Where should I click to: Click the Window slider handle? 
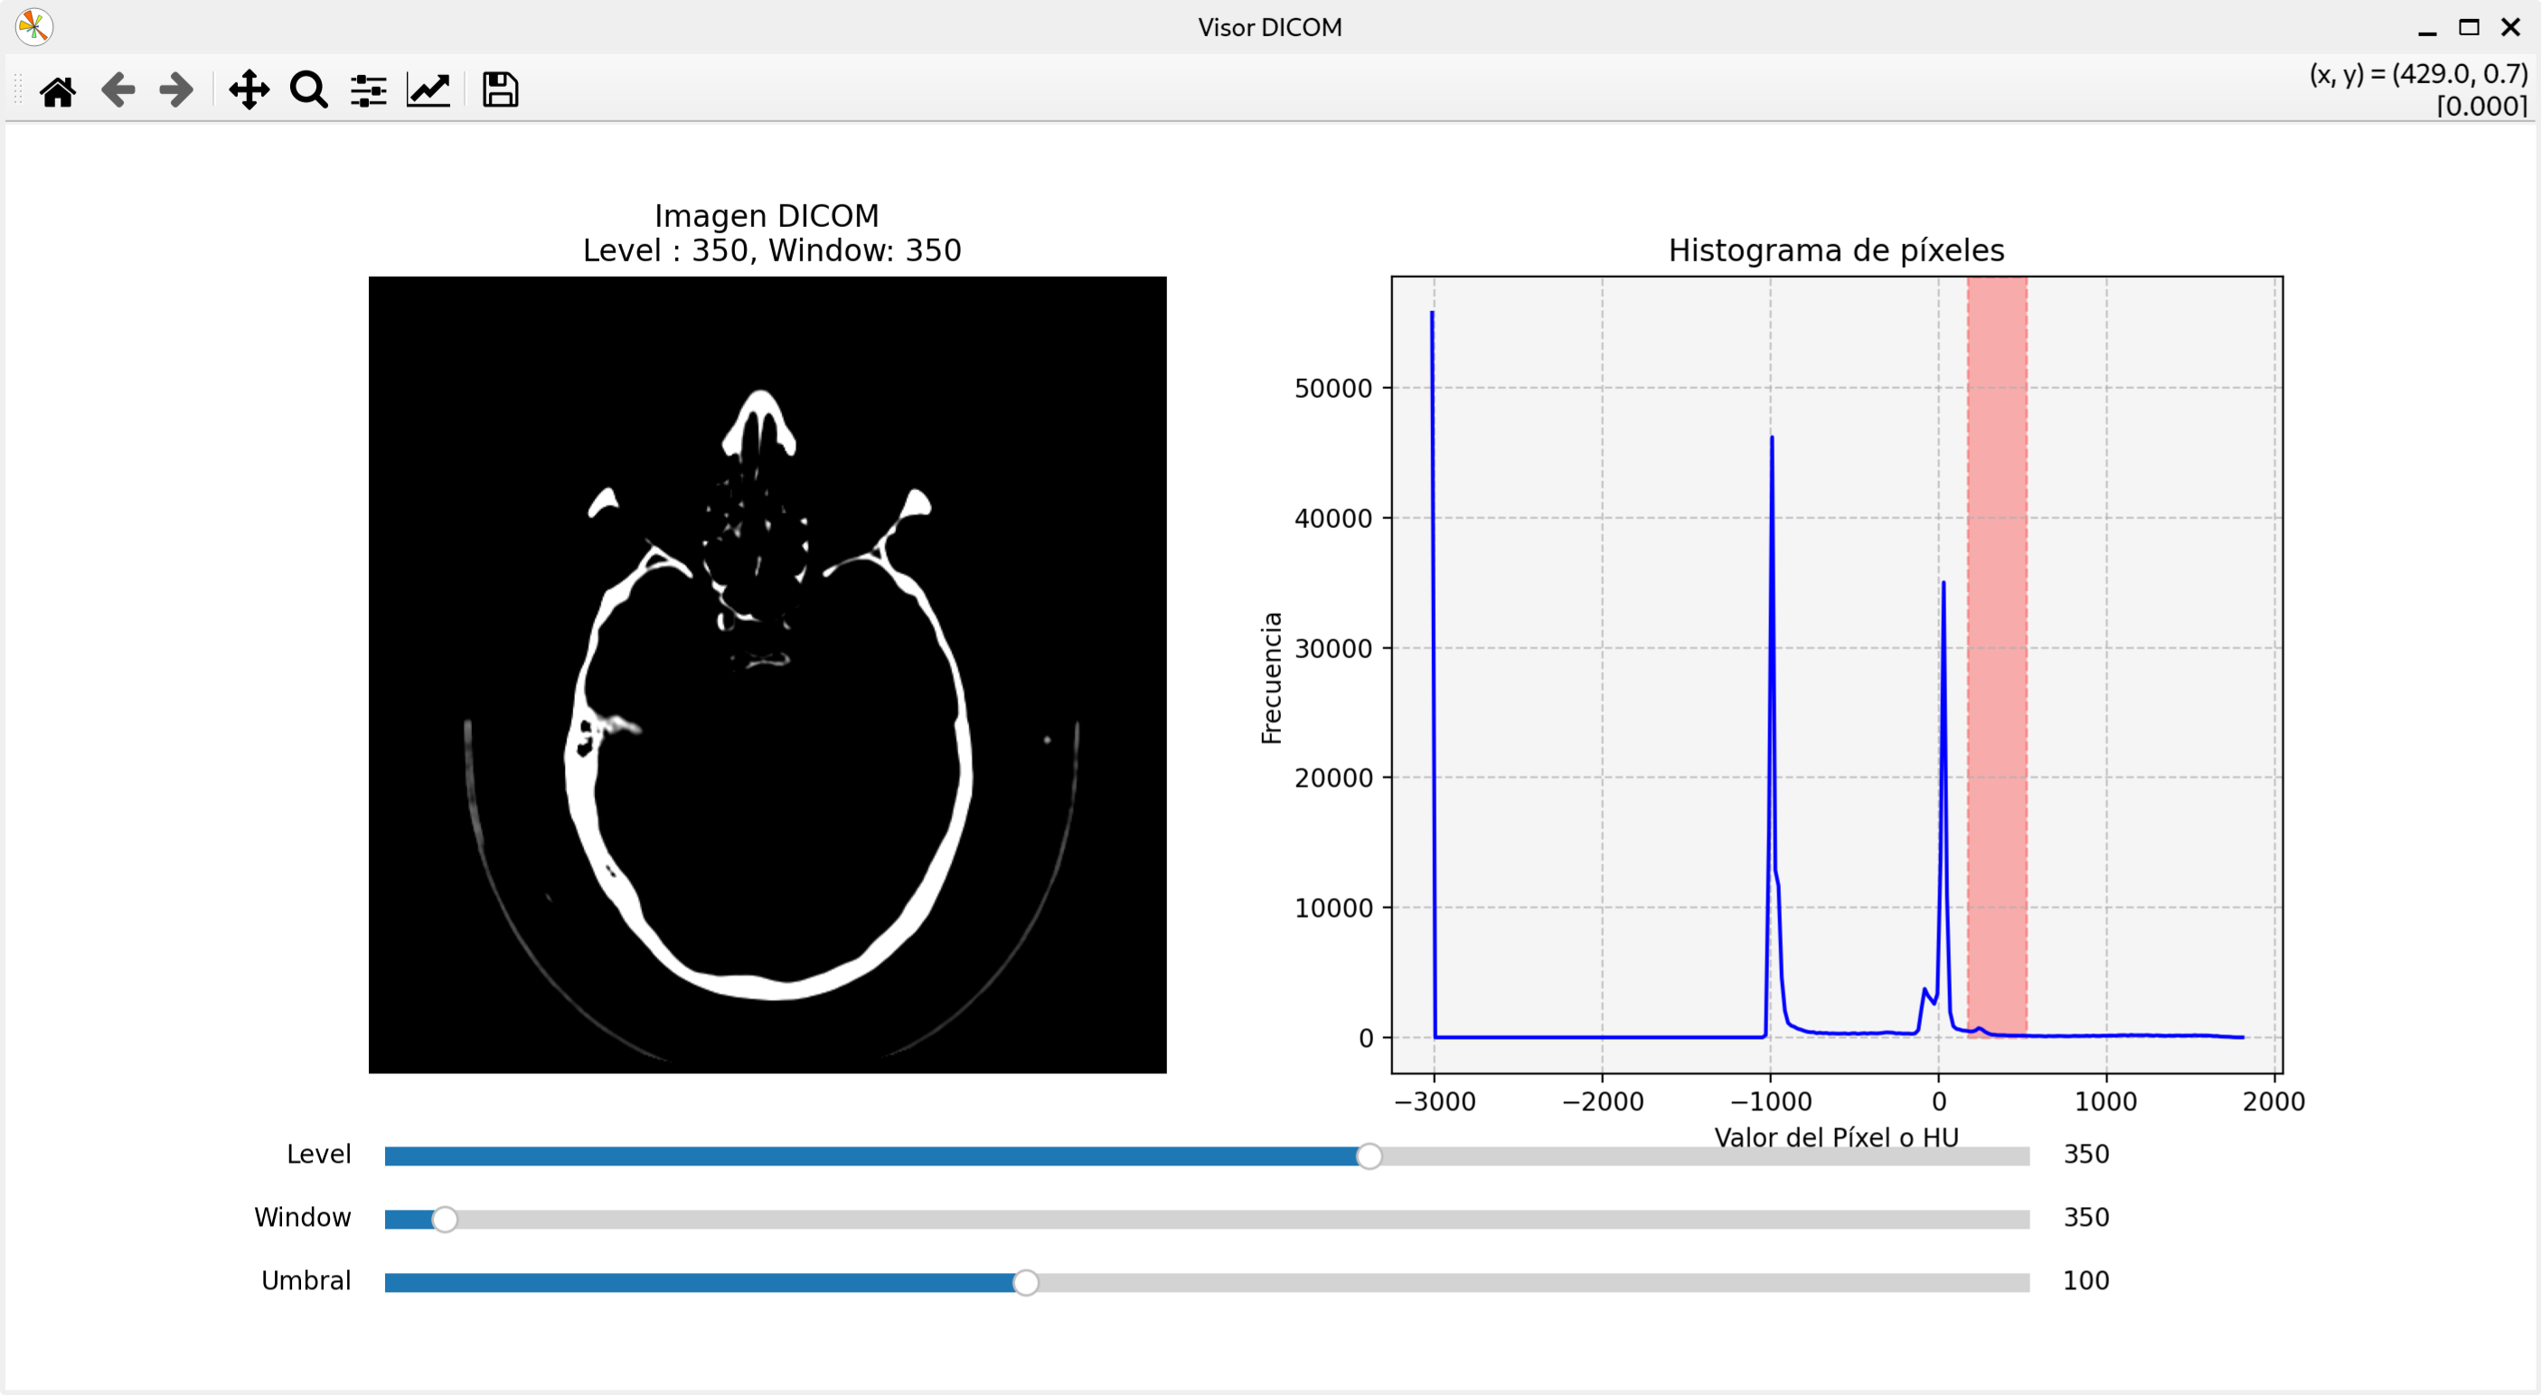point(445,1220)
